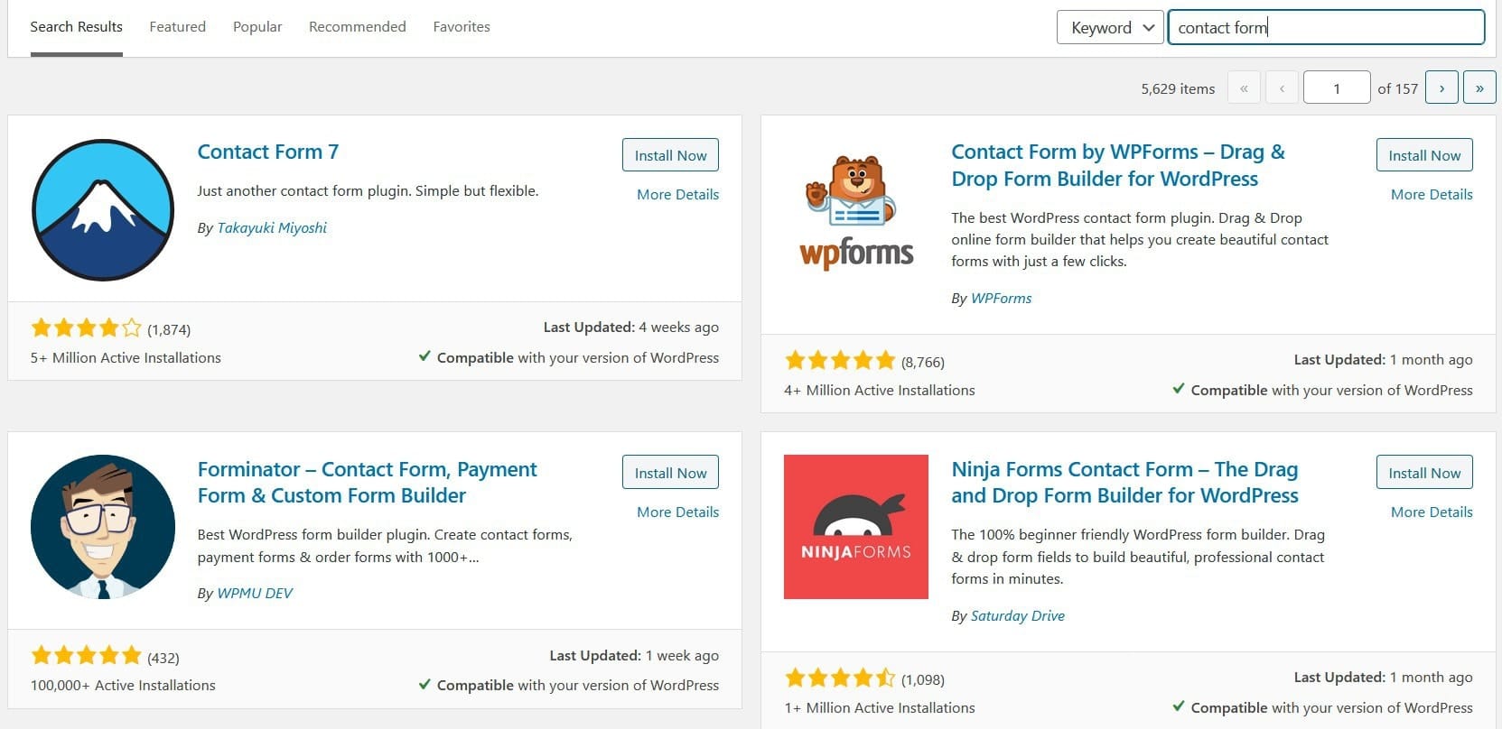Install the Contact Form 7 plugin

point(670,155)
